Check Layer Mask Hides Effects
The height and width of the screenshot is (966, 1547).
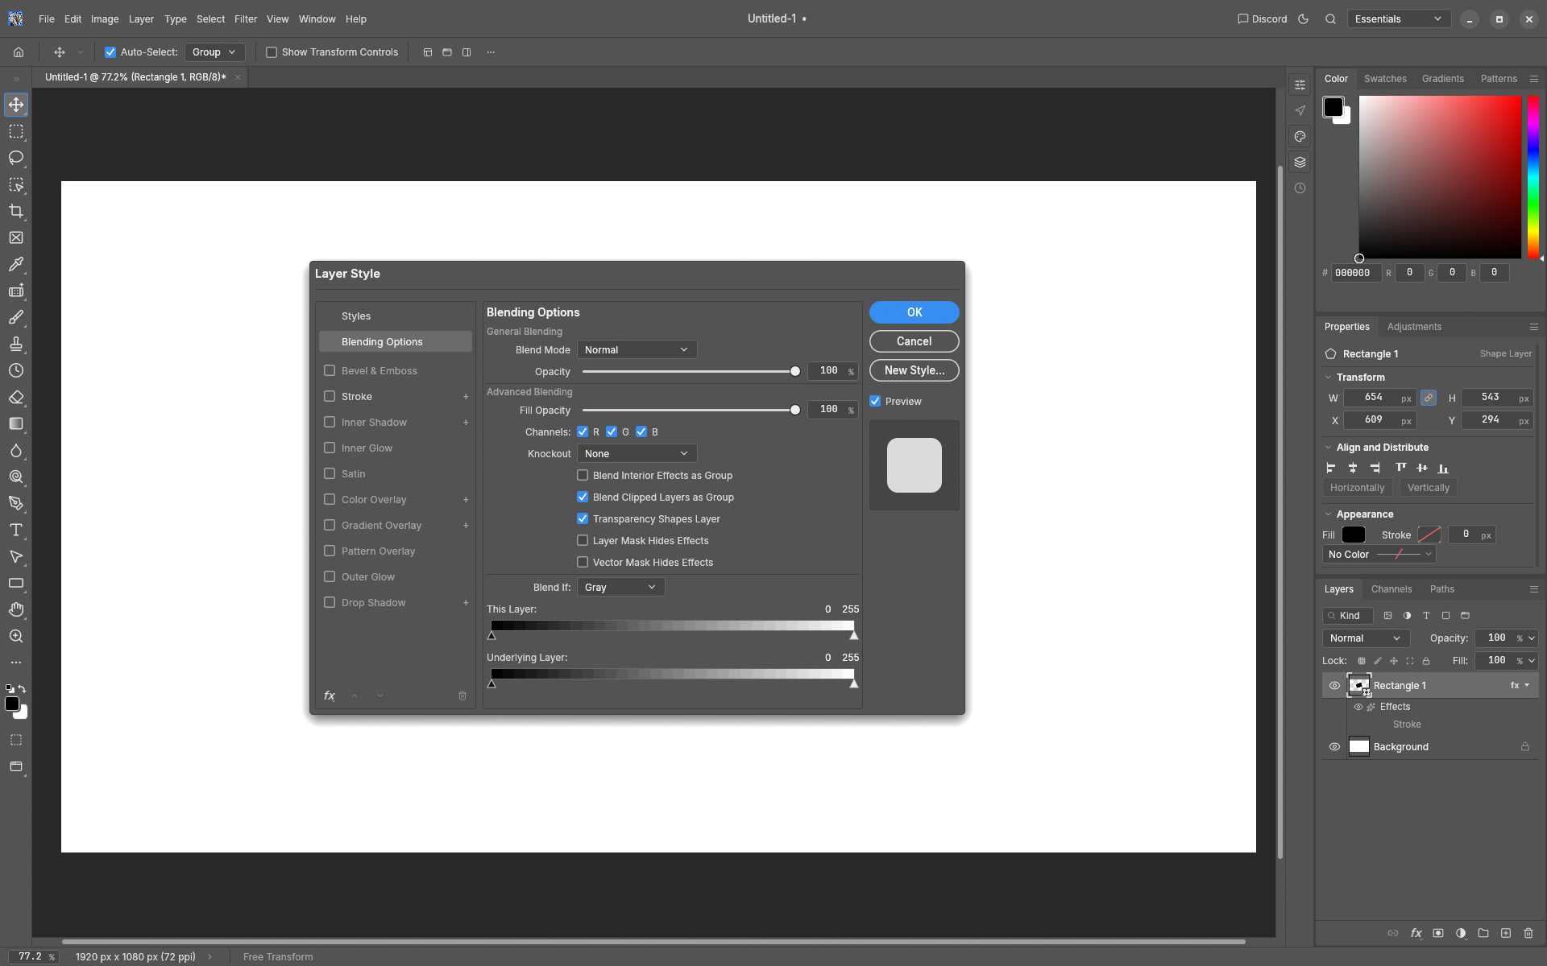pos(583,540)
